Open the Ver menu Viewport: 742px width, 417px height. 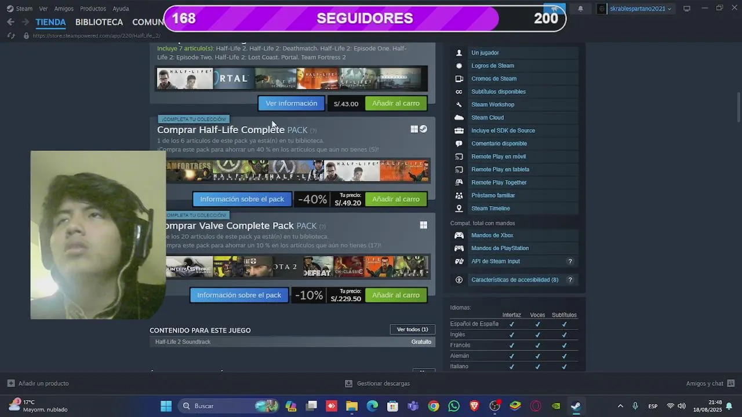tap(43, 9)
